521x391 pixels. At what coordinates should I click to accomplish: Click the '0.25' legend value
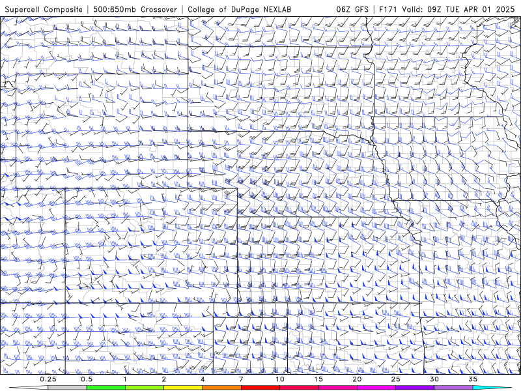coord(48,379)
